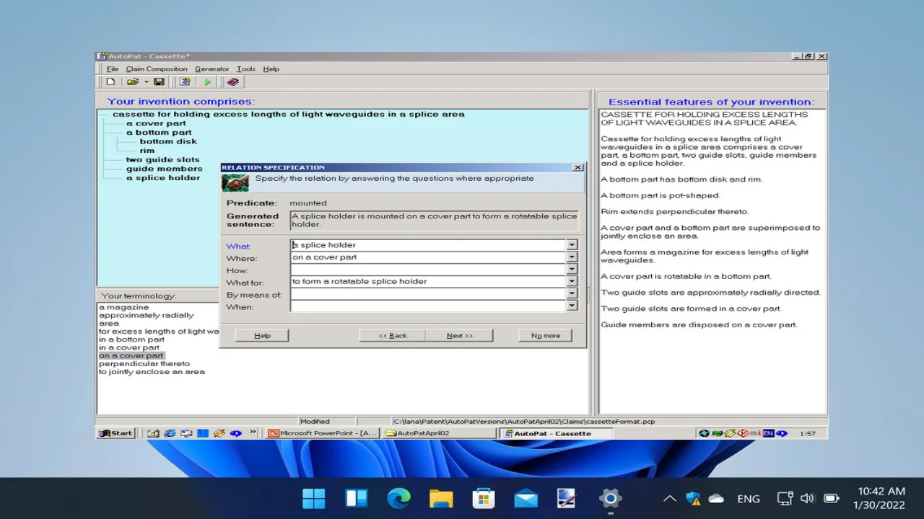Open Microsoft Edge from taskbar
The width and height of the screenshot is (924, 519).
coord(398,498)
